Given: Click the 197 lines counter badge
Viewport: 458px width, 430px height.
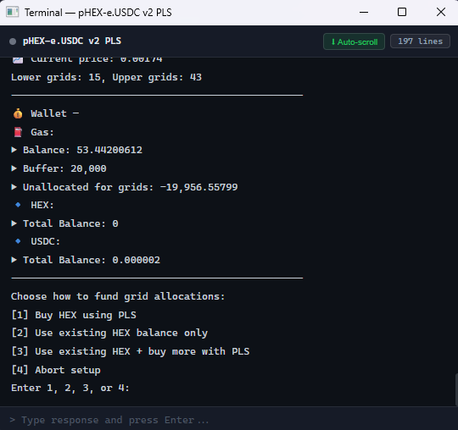Looking at the screenshot, I should click(420, 41).
